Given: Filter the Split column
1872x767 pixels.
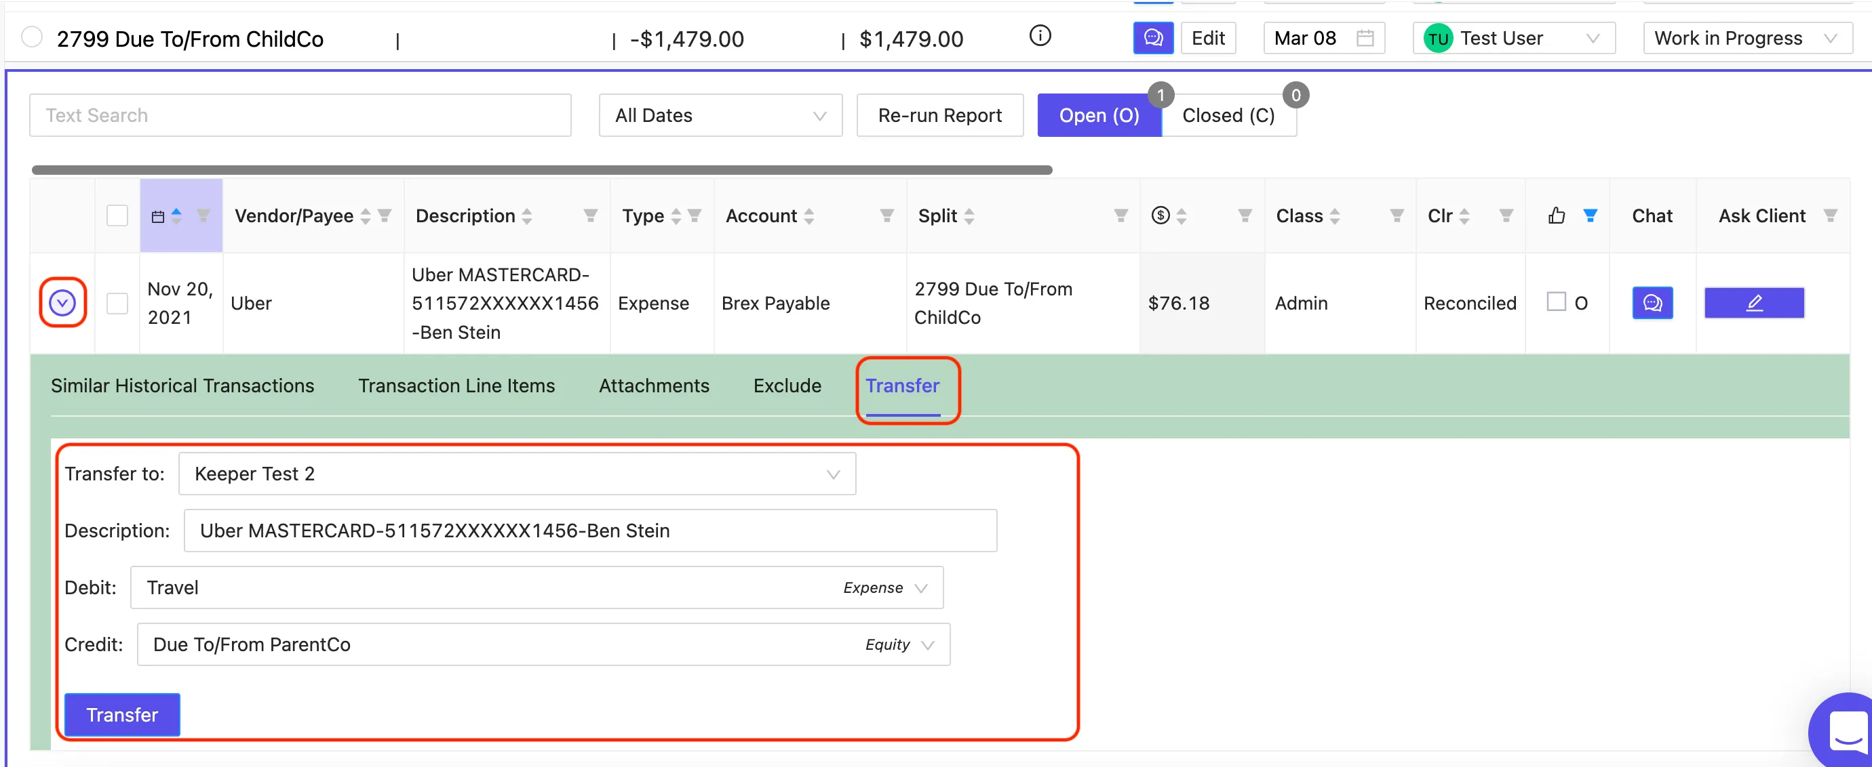Looking at the screenshot, I should [1121, 215].
